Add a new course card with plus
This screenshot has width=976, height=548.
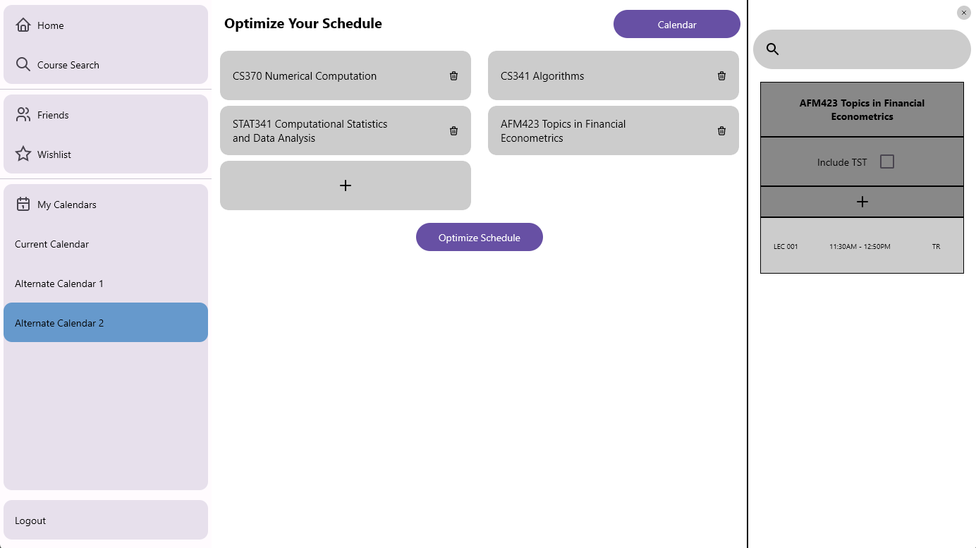(346, 185)
